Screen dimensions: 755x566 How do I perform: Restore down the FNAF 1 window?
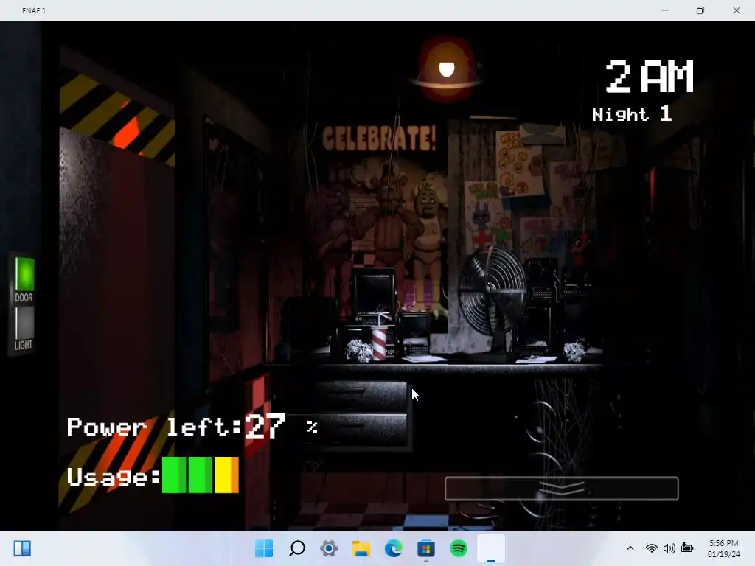click(700, 10)
